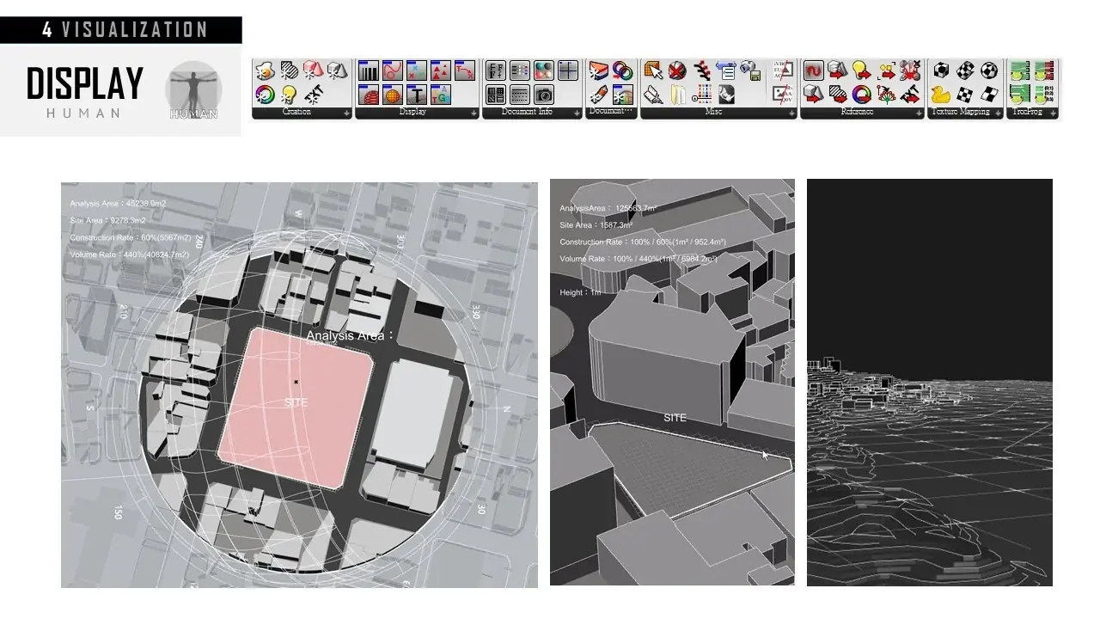The image size is (1100, 619).
Task: Click the camera icon in Document Info
Action: point(544,95)
